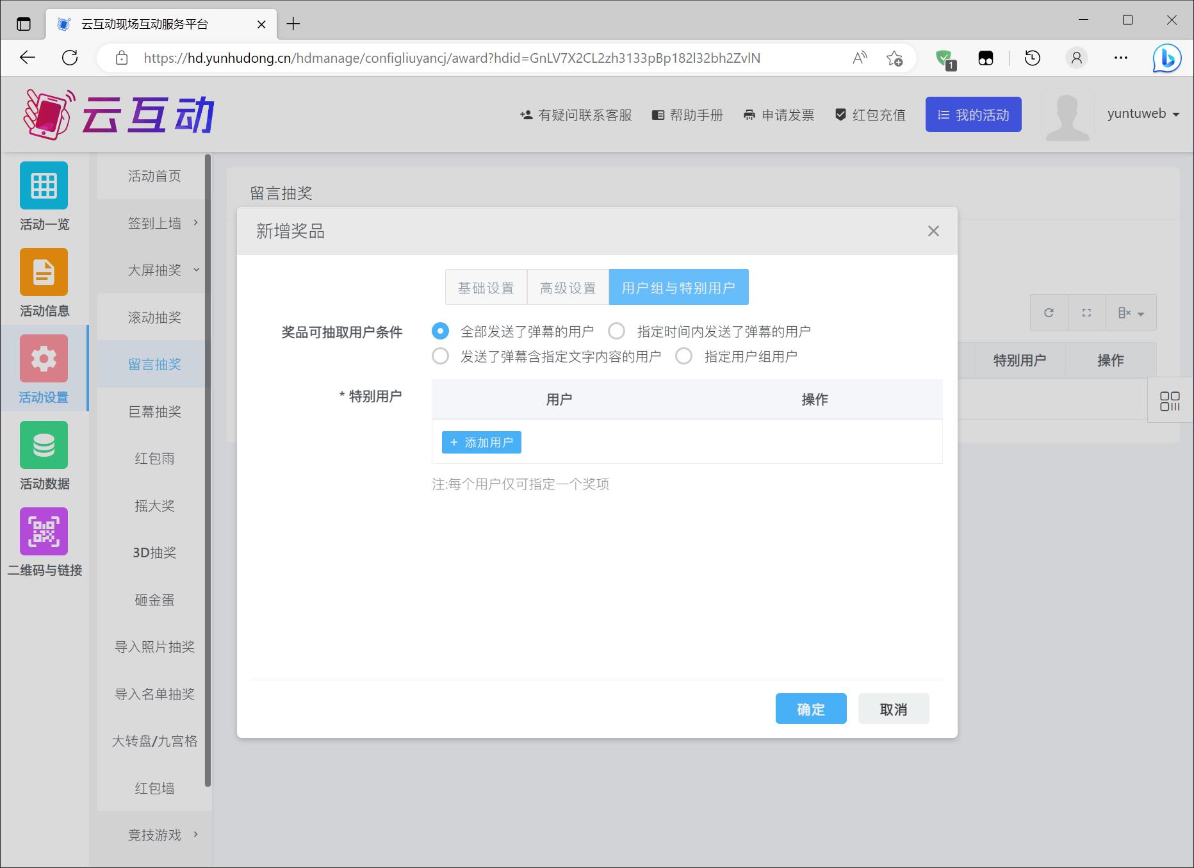
Task: Collapse the 大屏抽奖 sidebar menu
Action: 154,270
